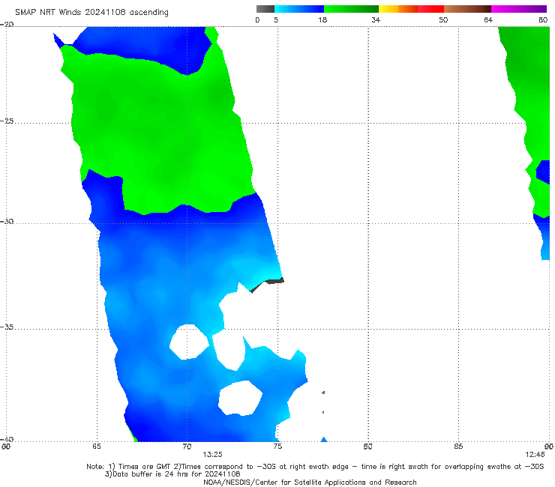Click the longitude axis label '75'

277,447
